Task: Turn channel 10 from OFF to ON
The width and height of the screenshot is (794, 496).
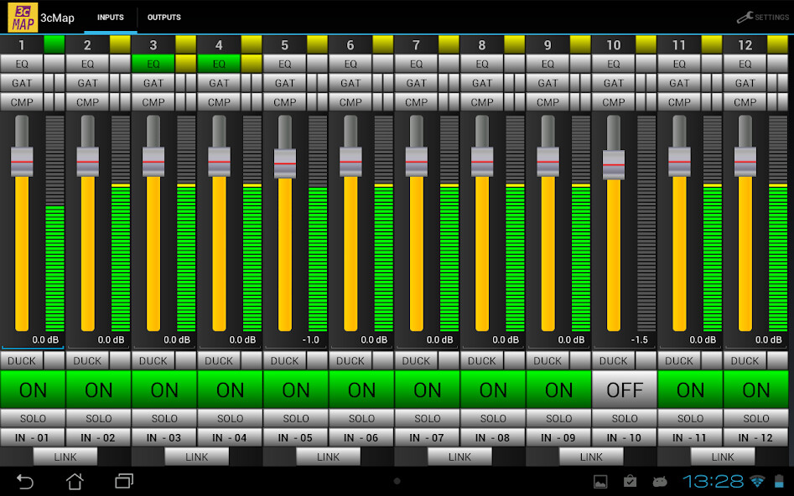Action: click(x=625, y=390)
